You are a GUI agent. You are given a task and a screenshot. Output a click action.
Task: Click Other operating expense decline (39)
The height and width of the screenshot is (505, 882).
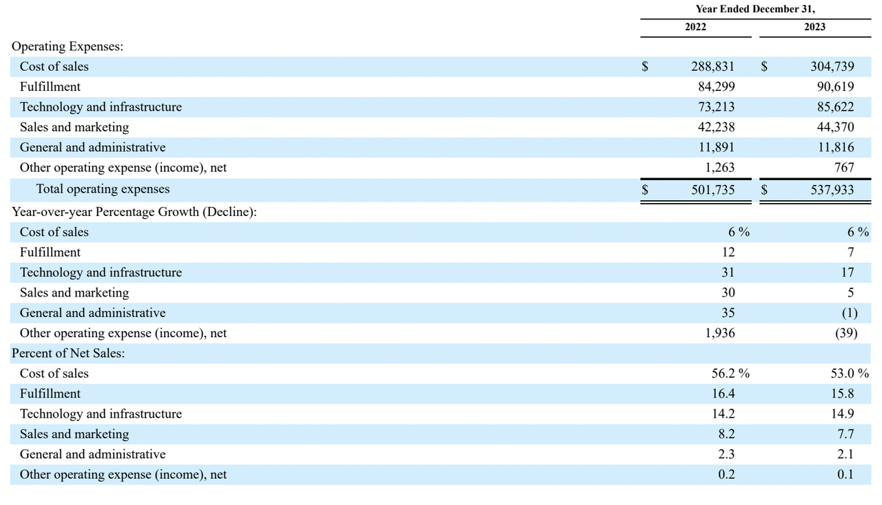coord(846,333)
